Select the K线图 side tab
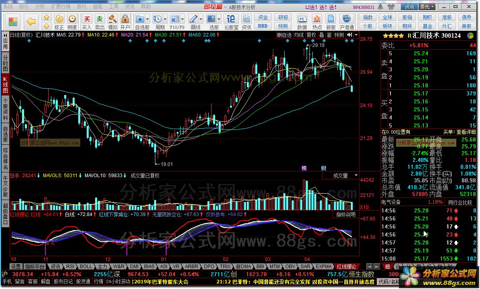This screenshot has height=289, width=480. tap(5, 85)
